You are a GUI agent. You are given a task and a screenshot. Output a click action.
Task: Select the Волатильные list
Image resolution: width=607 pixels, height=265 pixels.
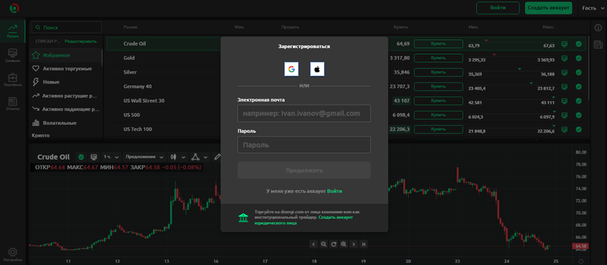[65, 123]
